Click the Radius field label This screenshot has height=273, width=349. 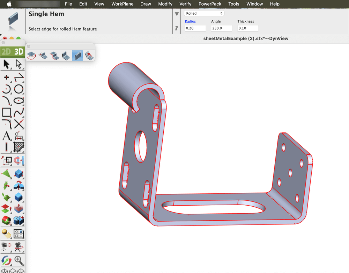[x=190, y=21]
